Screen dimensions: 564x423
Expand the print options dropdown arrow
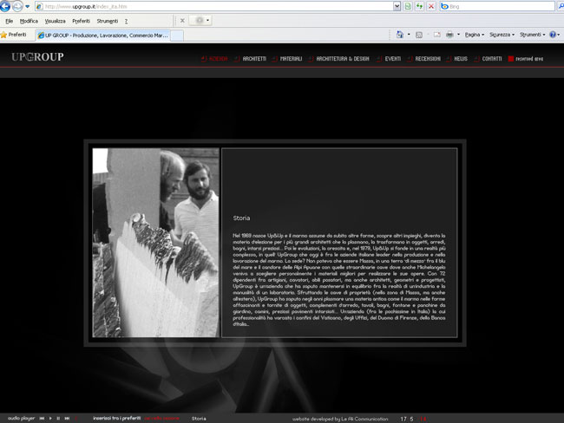[458, 35]
